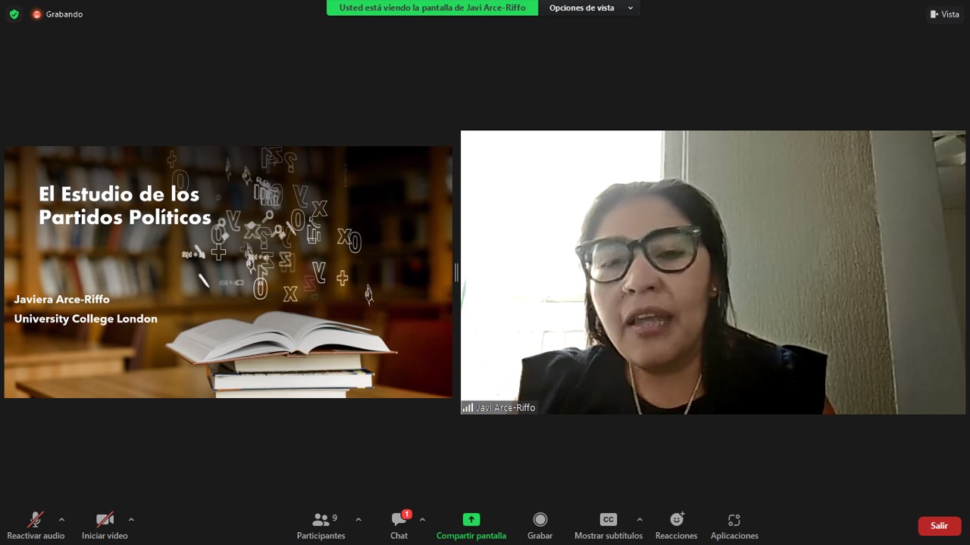Expand chat options arrow

pyautogui.click(x=422, y=519)
